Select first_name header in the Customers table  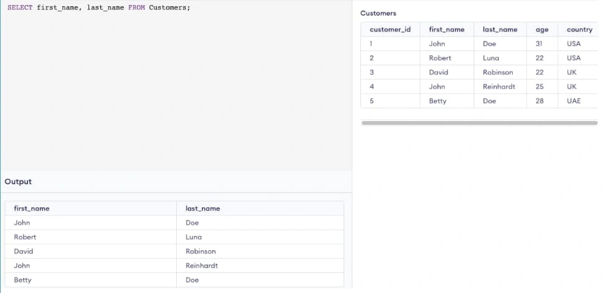click(446, 29)
